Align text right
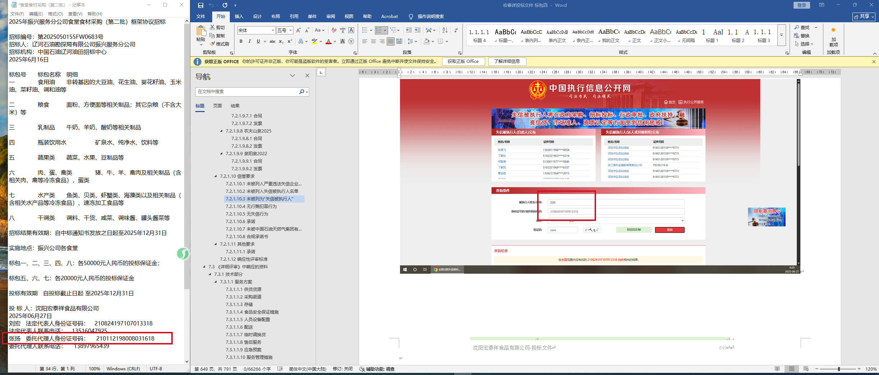This screenshot has height=375, width=879. (x=382, y=41)
